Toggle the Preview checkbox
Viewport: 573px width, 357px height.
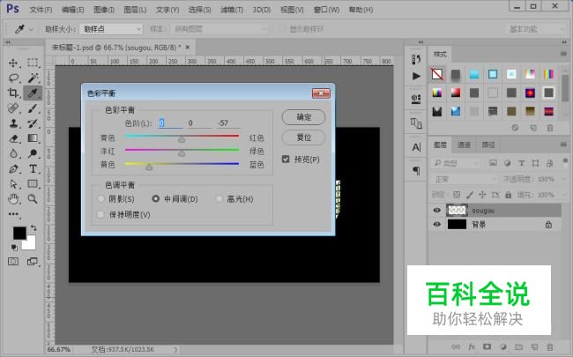point(286,159)
